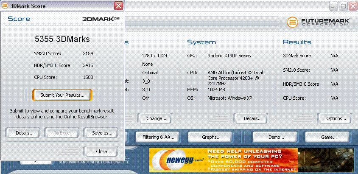358x174 pixels.
Task: Click the Results section heading
Action: (297, 42)
